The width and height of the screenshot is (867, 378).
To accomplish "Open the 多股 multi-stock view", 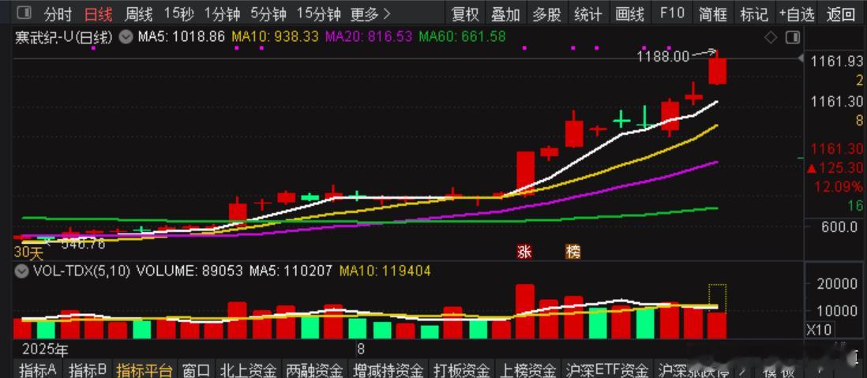I will pos(547,14).
